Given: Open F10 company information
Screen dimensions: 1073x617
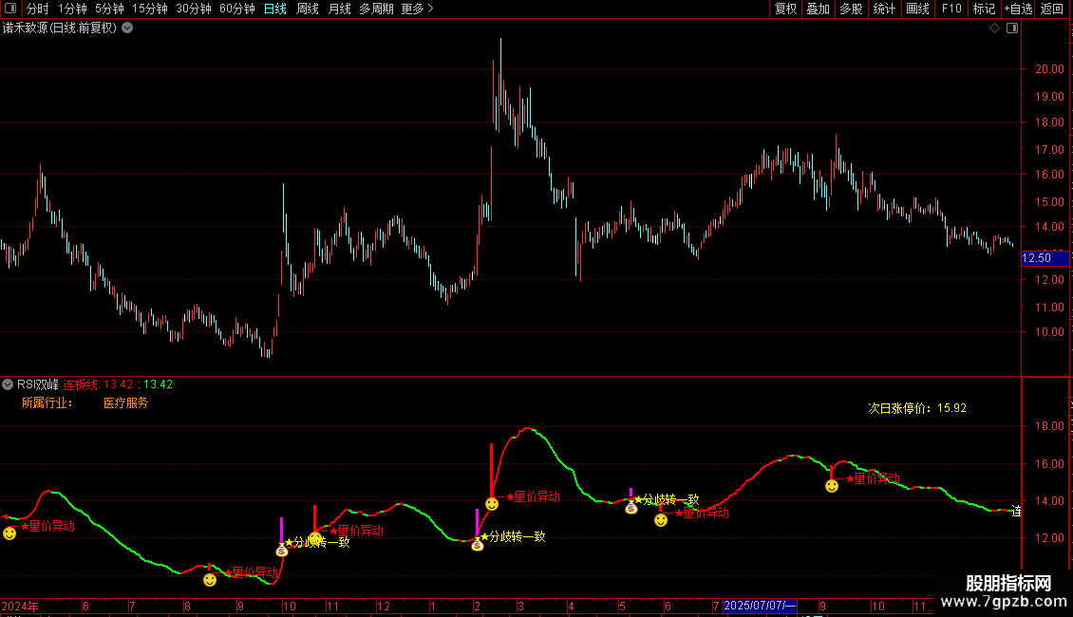Looking at the screenshot, I should 951,9.
